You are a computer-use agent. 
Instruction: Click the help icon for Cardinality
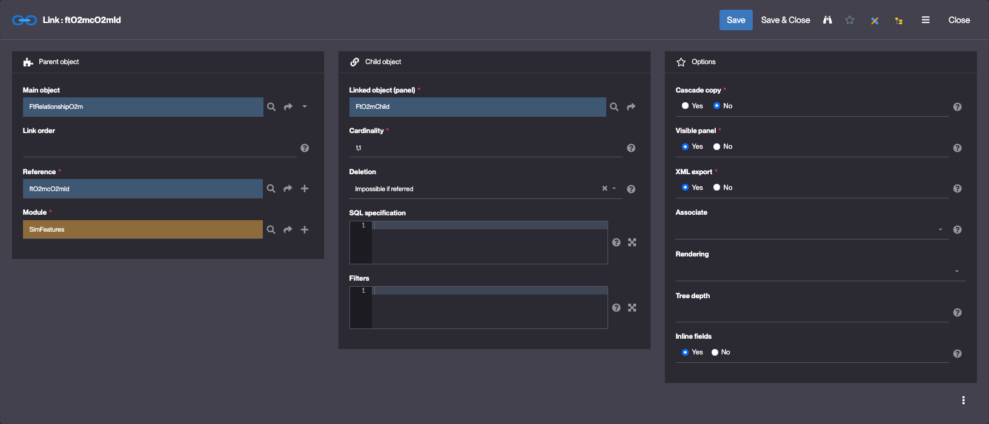(631, 148)
